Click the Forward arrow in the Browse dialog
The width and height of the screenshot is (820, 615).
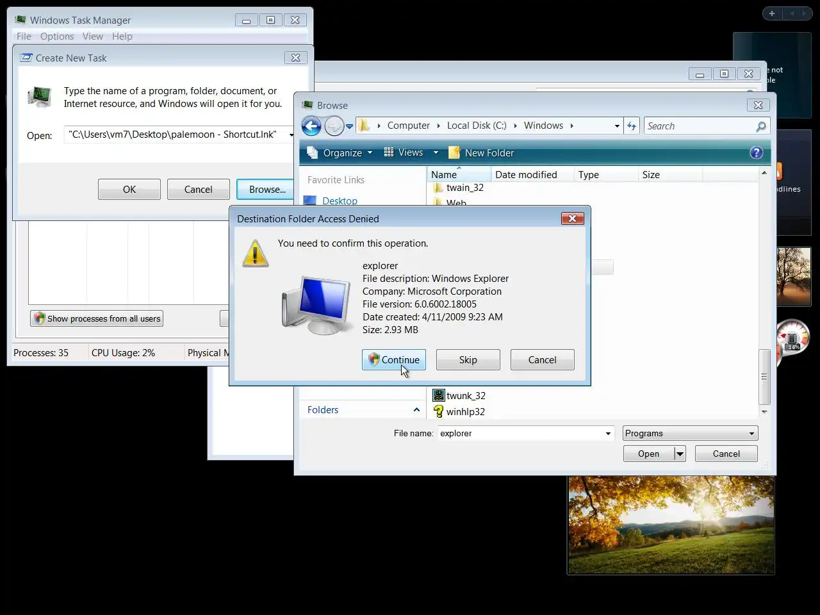coord(334,126)
